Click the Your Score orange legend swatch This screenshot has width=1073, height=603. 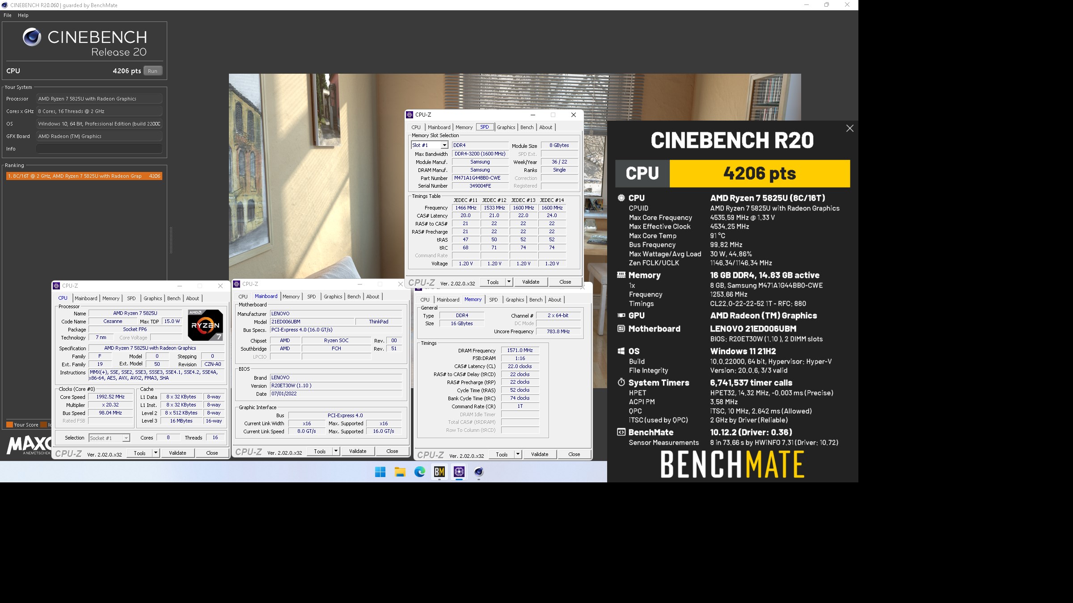click(9, 425)
